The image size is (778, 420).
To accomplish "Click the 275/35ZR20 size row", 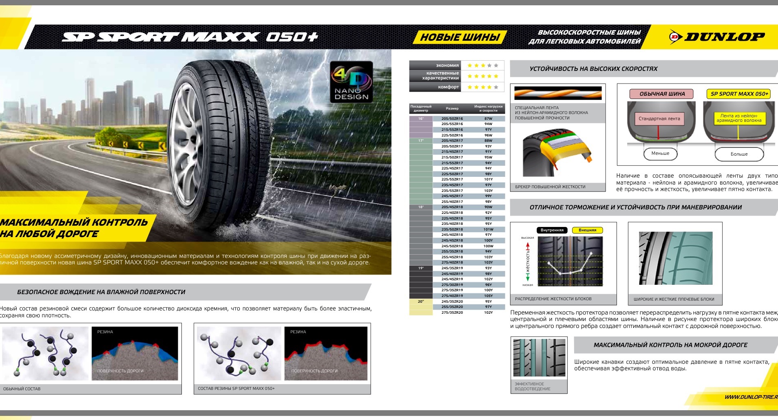I will coord(469,312).
